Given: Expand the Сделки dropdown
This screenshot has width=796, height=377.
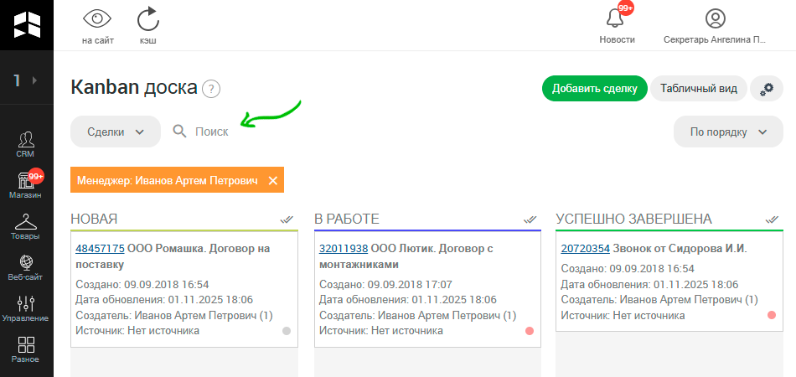Looking at the screenshot, I should click(116, 132).
